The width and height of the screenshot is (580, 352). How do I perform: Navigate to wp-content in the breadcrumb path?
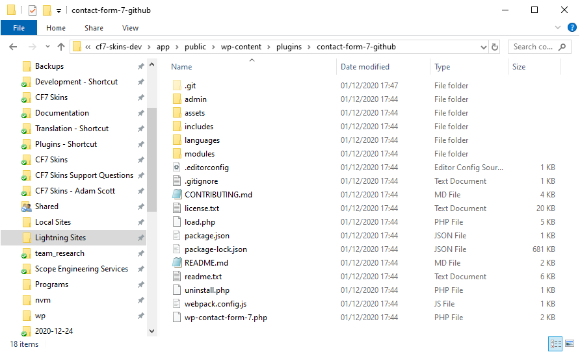(244, 47)
